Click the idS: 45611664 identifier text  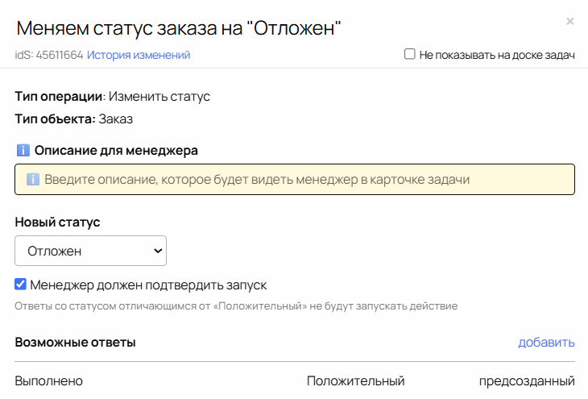click(x=49, y=55)
